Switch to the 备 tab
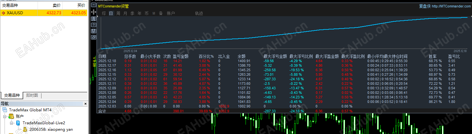 click(x=161, y=13)
